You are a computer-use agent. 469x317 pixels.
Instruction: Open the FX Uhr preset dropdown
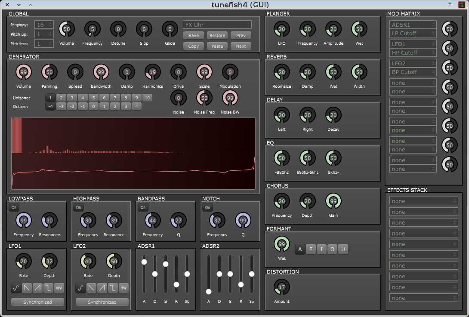(x=217, y=25)
